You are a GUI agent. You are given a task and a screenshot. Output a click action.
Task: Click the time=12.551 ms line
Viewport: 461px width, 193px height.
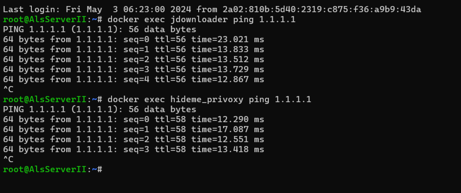(134, 139)
